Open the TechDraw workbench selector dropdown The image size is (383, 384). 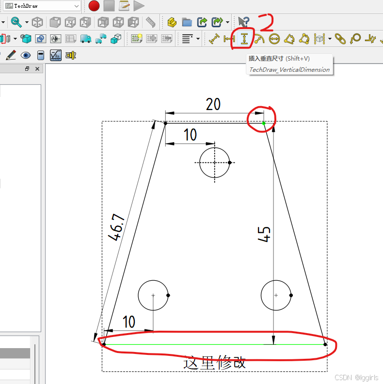[42, 6]
